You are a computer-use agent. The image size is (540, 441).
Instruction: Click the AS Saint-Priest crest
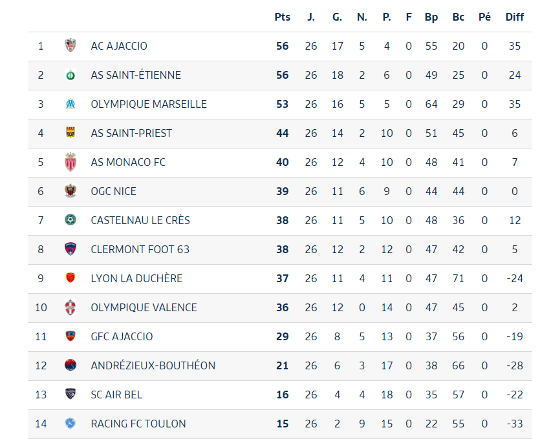[x=70, y=133]
